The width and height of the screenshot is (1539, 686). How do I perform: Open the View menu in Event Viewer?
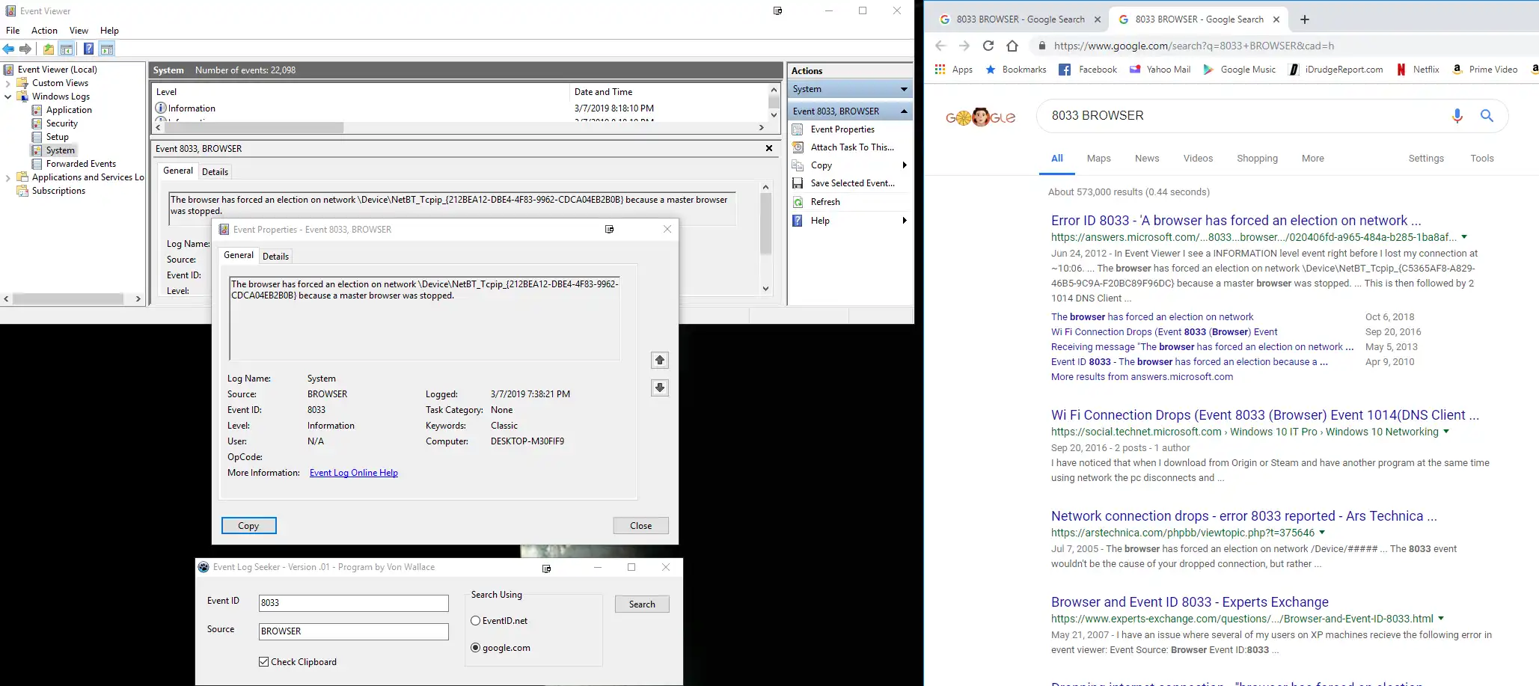pos(79,31)
